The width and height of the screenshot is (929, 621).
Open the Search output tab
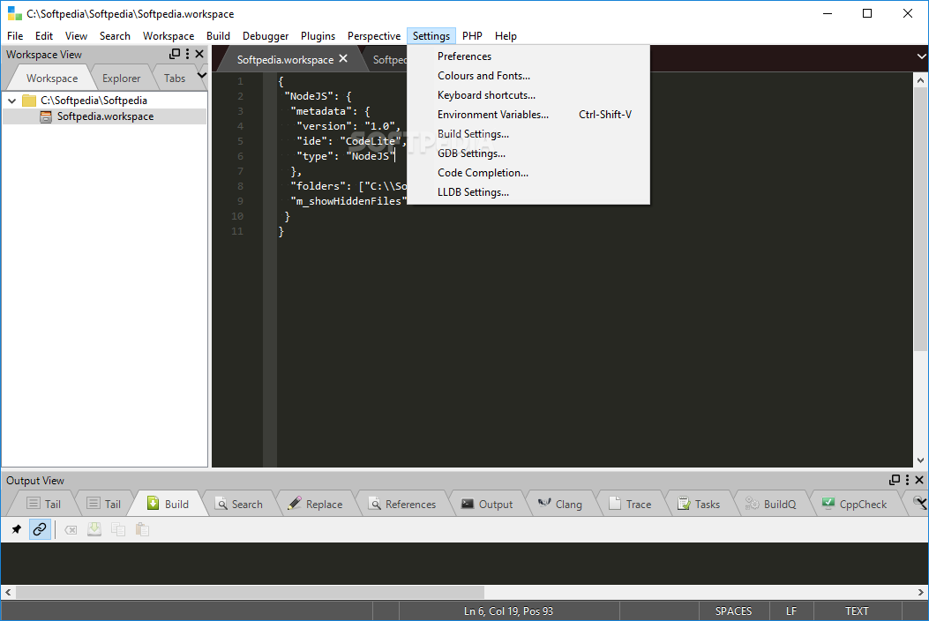coord(239,505)
